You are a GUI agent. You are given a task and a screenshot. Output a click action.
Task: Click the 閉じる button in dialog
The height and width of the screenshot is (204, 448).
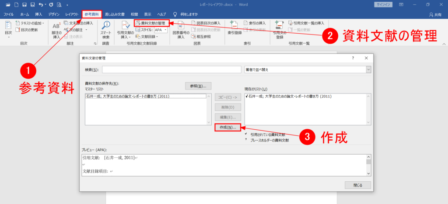[358, 185]
